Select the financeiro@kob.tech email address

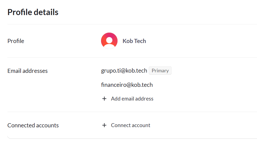coord(127,85)
